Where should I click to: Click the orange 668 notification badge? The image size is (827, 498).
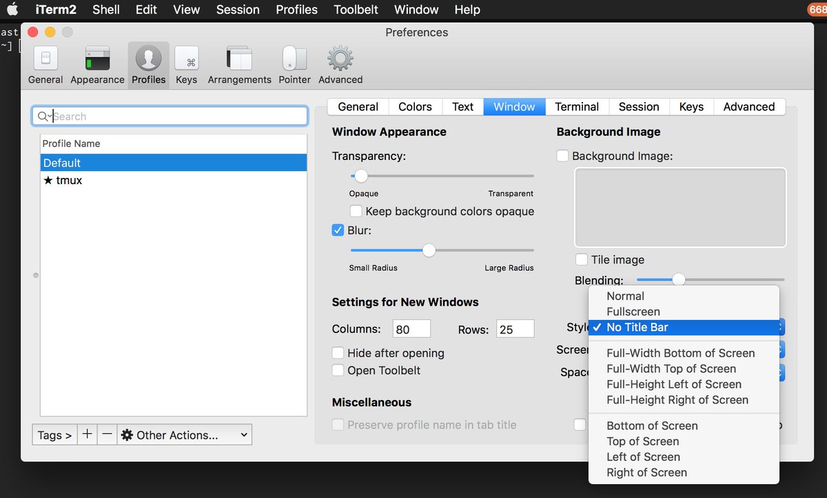coord(817,10)
